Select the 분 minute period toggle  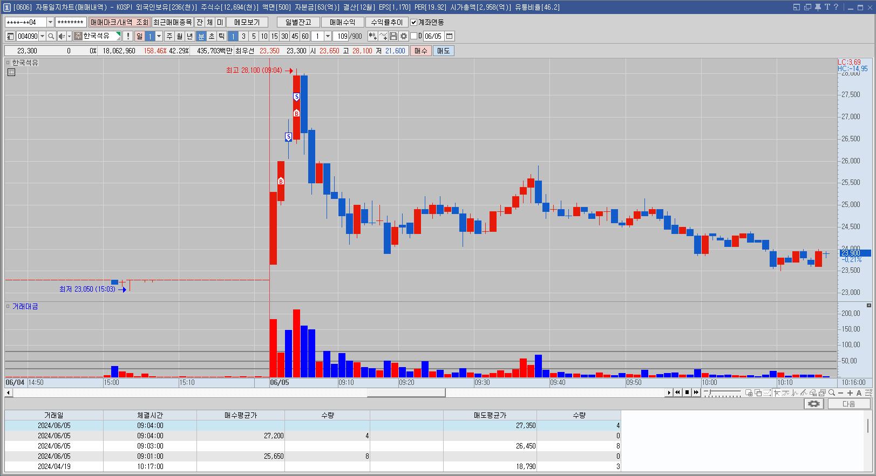click(x=201, y=36)
